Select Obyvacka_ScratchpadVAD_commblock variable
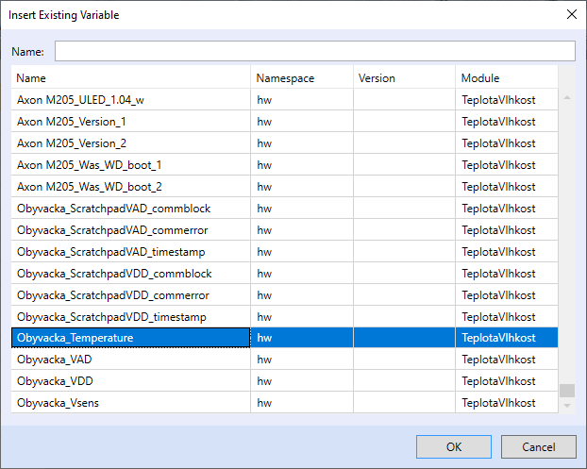 (114, 209)
